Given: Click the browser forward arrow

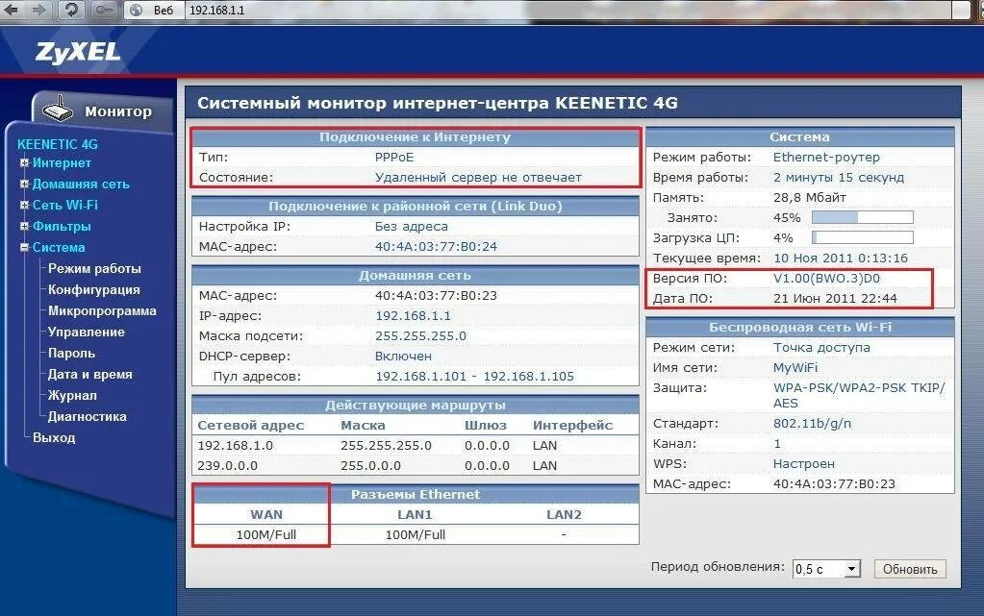Looking at the screenshot, I should [x=38, y=10].
